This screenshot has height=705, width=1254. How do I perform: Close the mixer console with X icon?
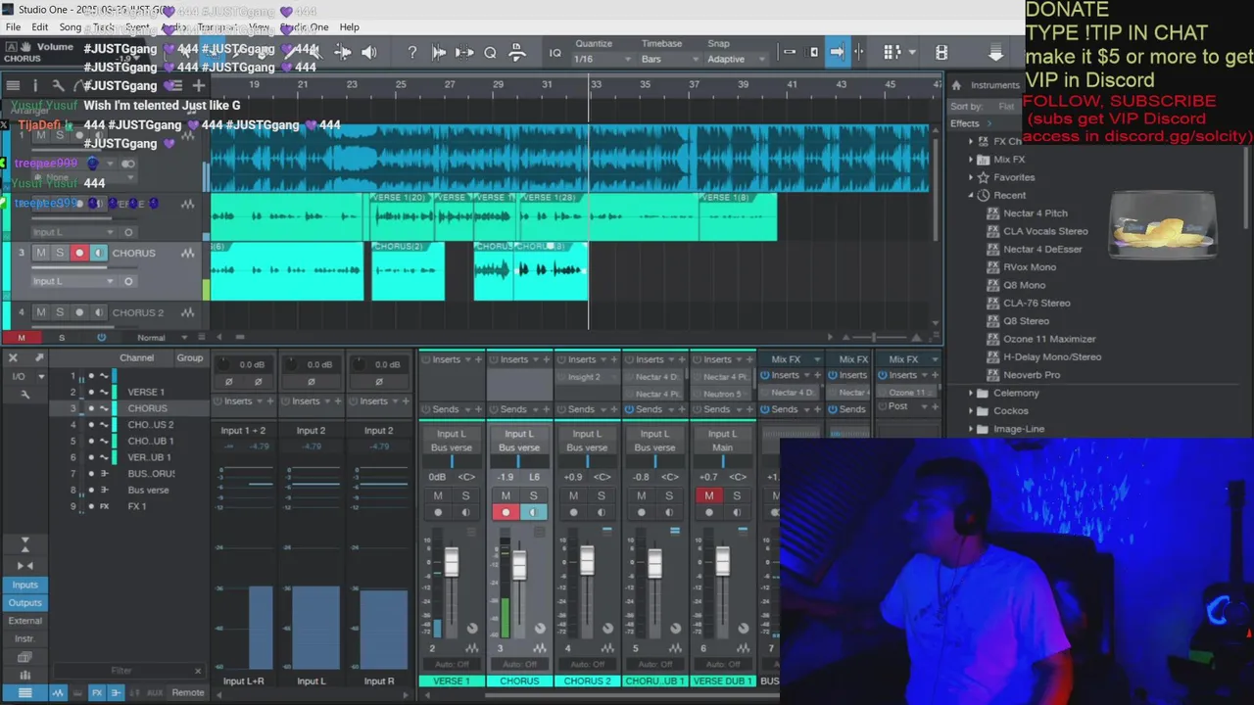tap(13, 357)
